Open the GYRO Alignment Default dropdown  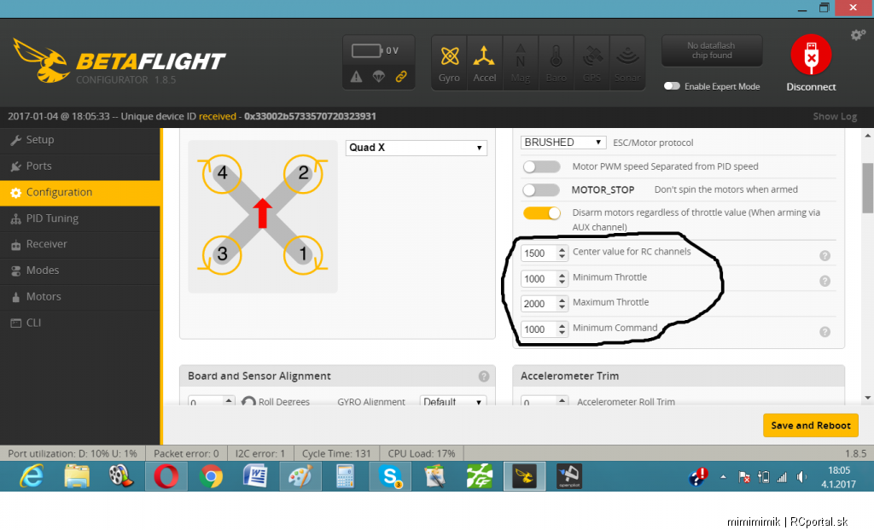452,401
